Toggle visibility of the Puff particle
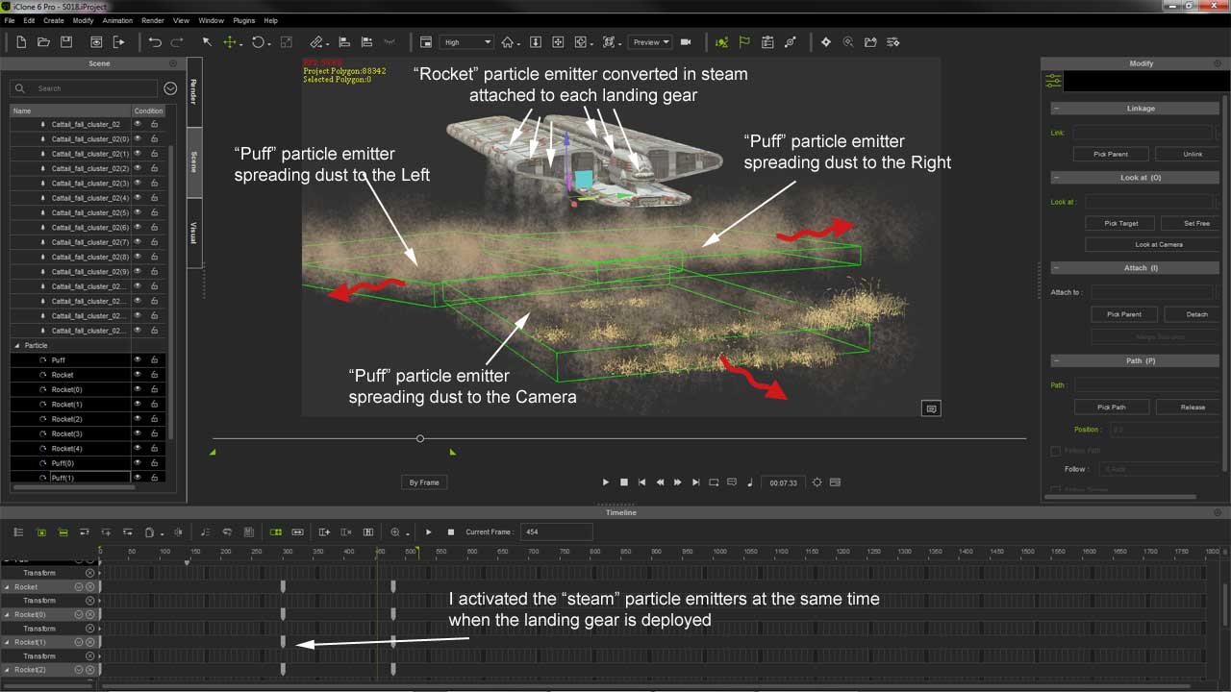This screenshot has height=692, width=1231. (x=138, y=360)
